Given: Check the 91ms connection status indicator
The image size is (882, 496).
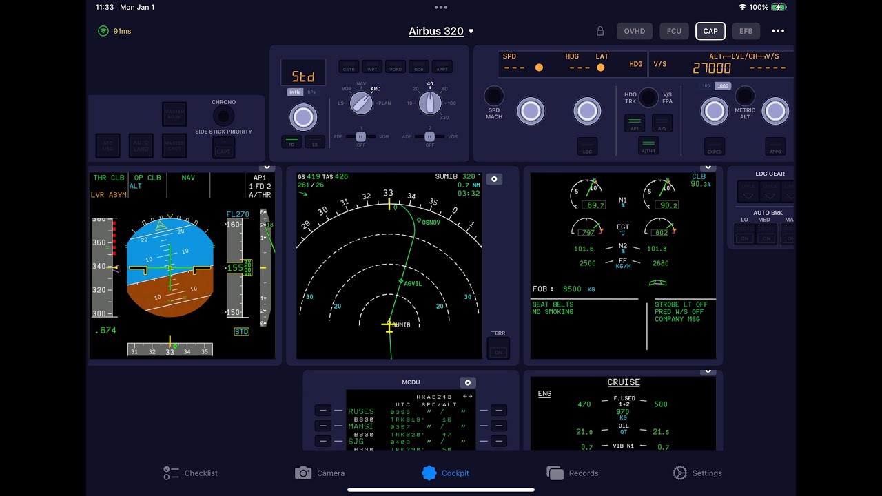Looking at the screenshot, I should pyautogui.click(x=114, y=31).
